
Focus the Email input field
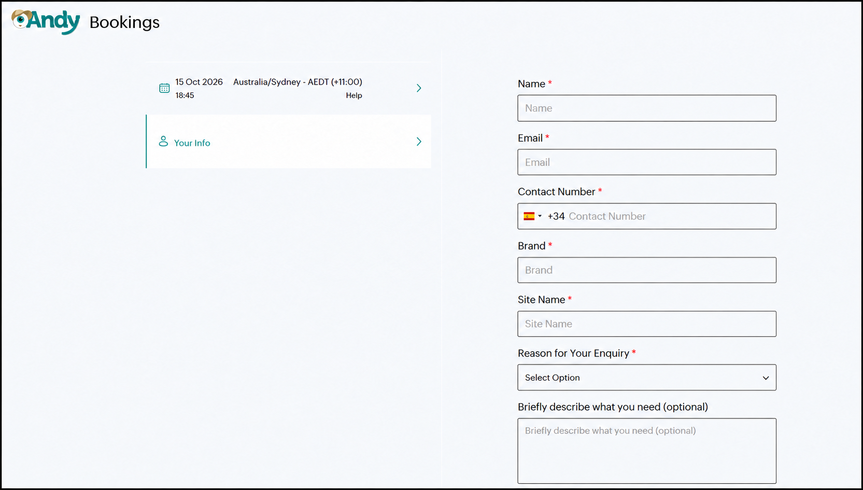647,162
